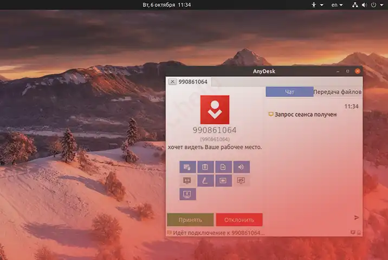Select the 990861064 session tab label

click(193, 82)
